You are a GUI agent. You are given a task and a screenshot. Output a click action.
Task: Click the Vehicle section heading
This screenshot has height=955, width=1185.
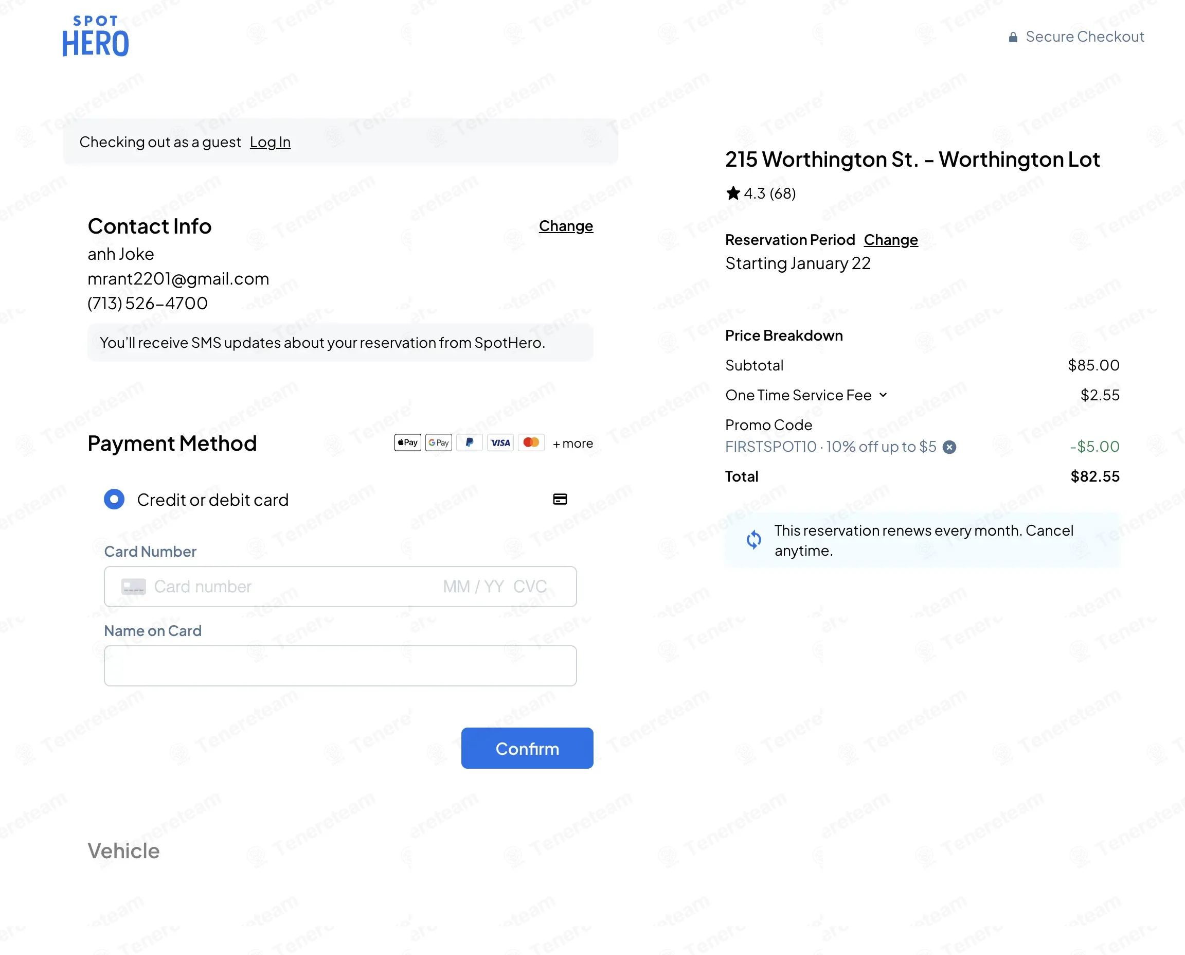124,851
